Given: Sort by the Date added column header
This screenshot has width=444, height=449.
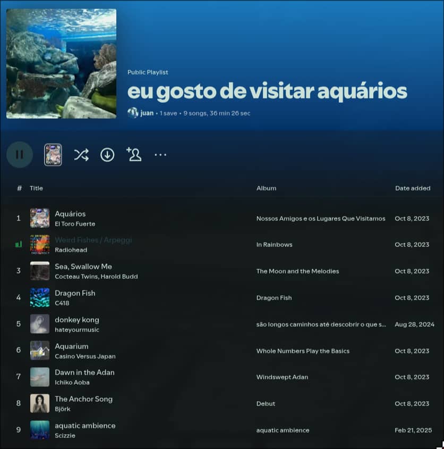Looking at the screenshot, I should point(413,188).
